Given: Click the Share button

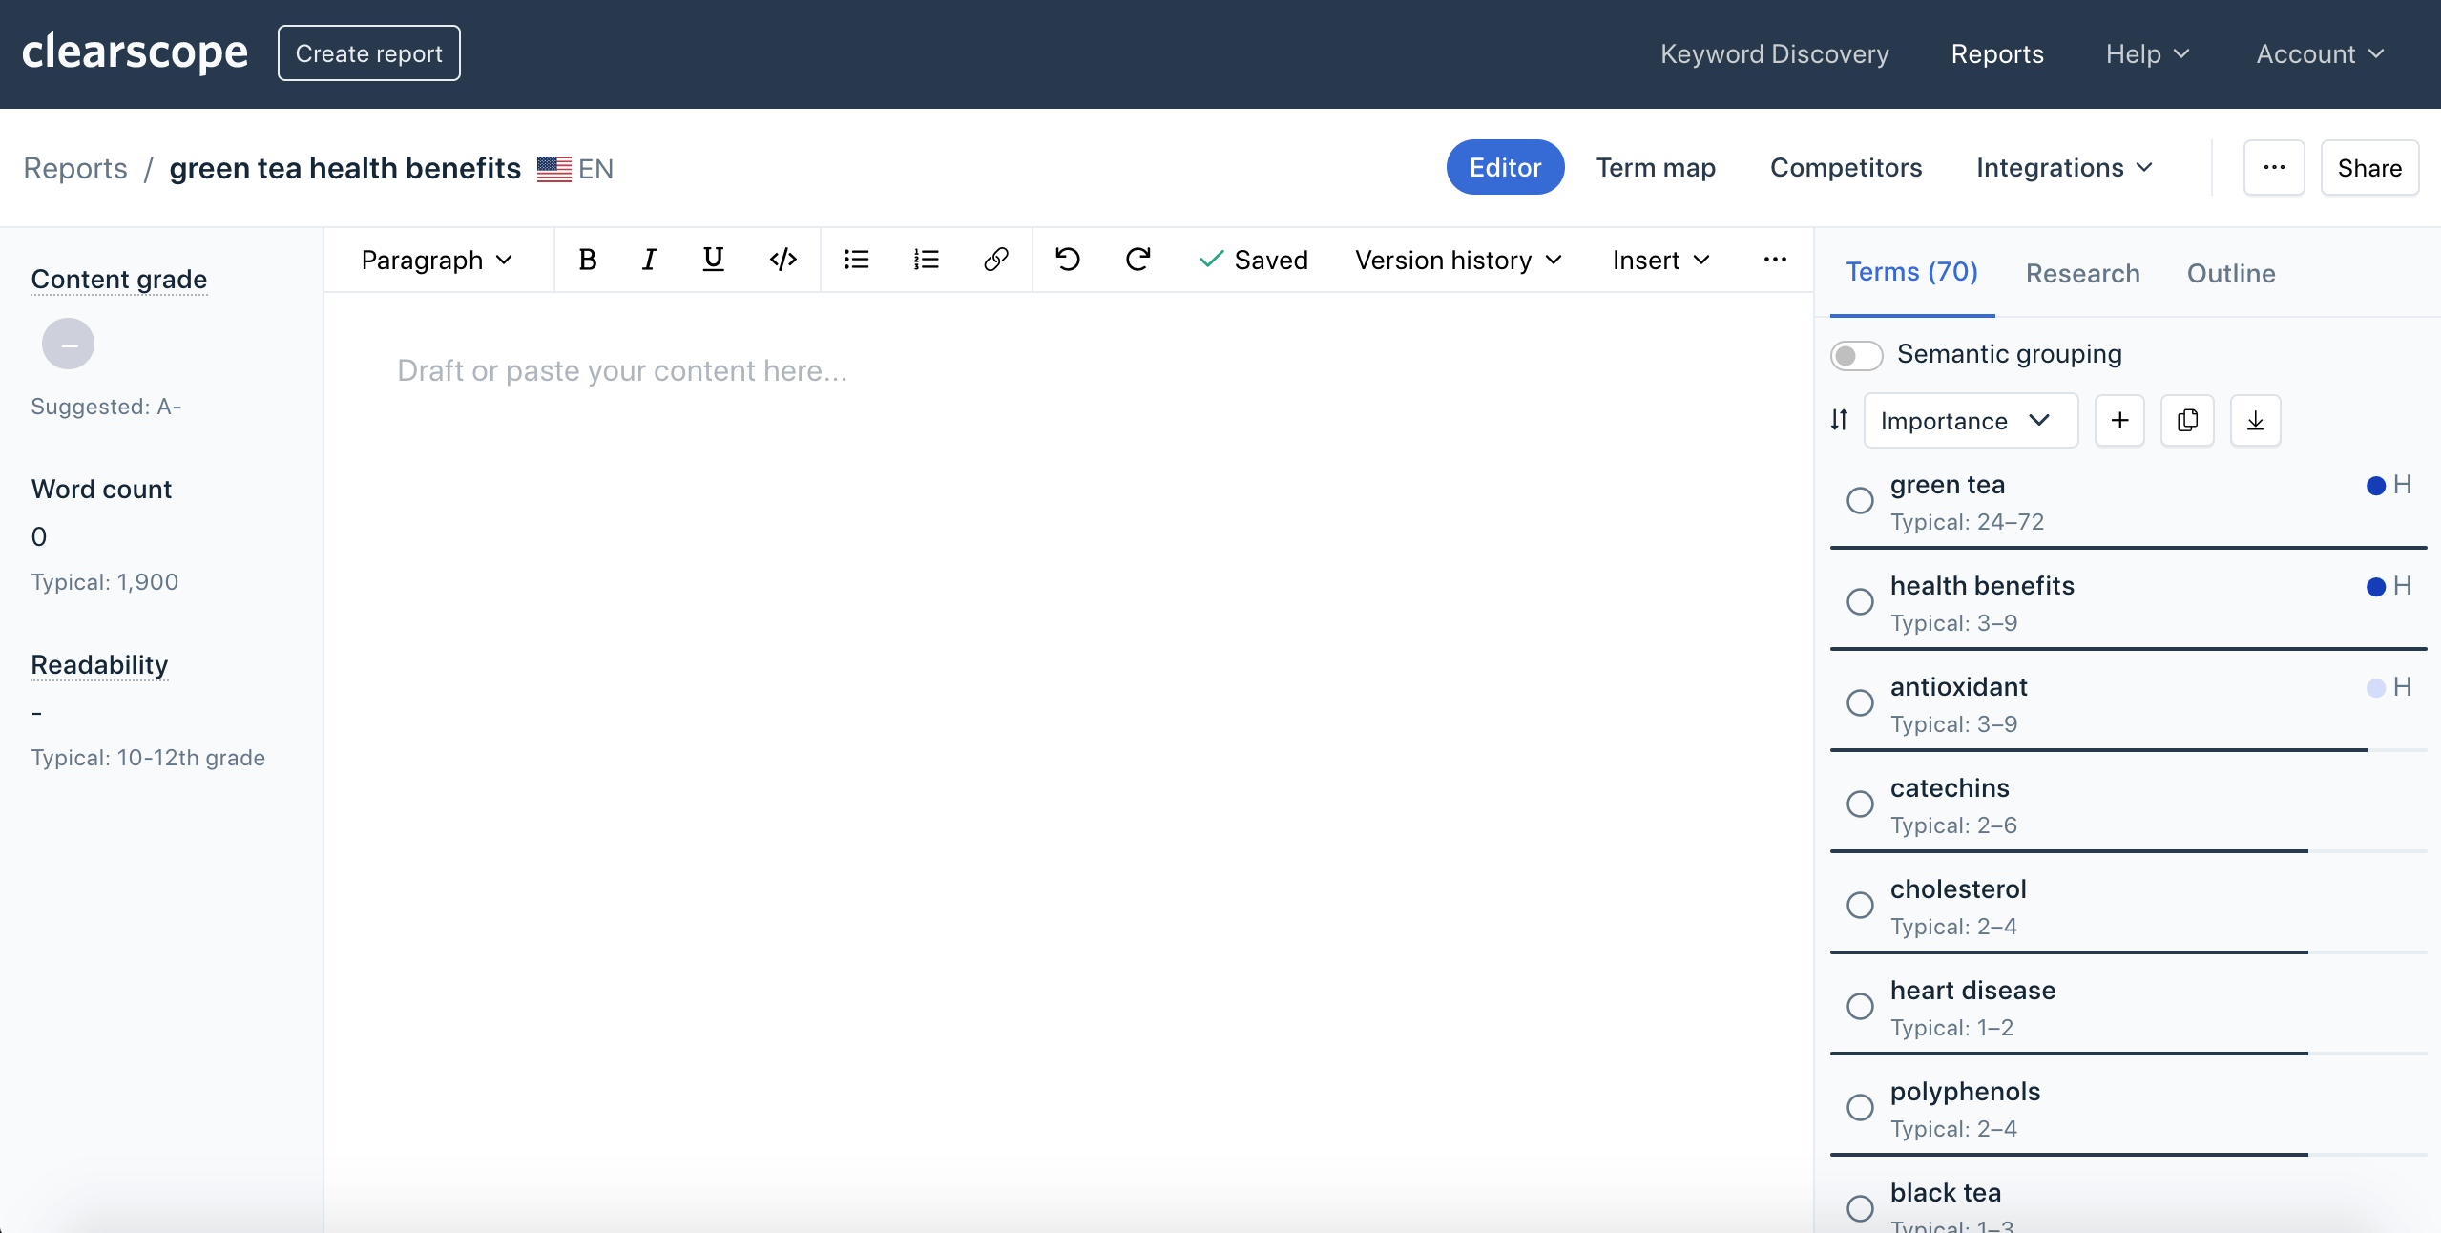Looking at the screenshot, I should click(x=2368, y=168).
